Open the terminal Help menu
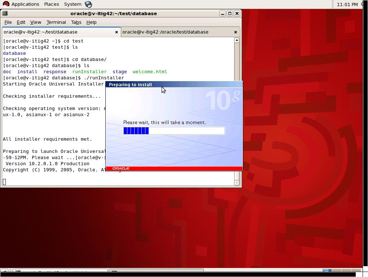This screenshot has height=277, width=368. (91, 22)
